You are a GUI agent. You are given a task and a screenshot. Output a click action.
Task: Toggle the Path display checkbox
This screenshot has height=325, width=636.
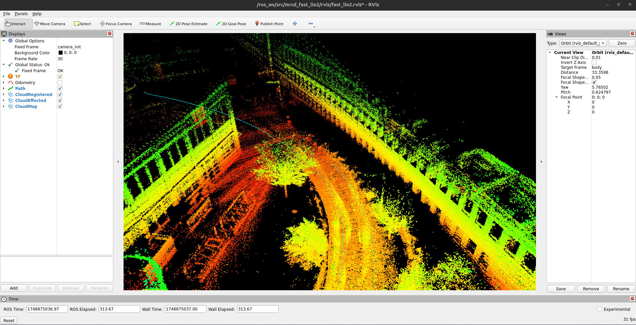60,88
